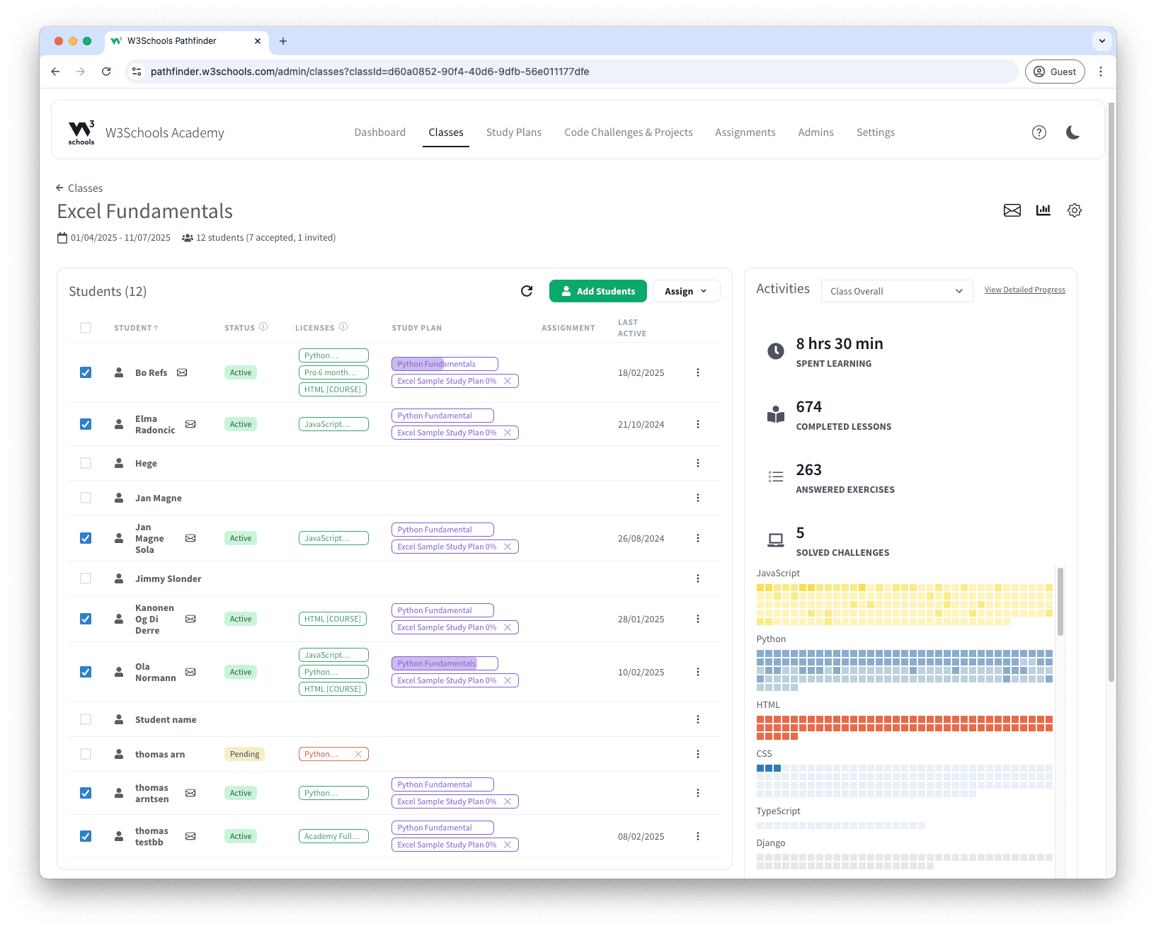The height and width of the screenshot is (931, 1156).
Task: Click the first blue CSS progress square
Action: coord(760,768)
